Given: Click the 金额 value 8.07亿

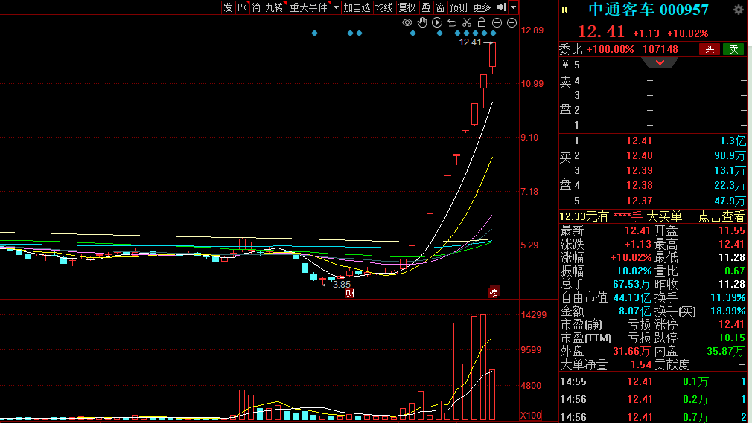Looking at the screenshot, I should [x=634, y=311].
